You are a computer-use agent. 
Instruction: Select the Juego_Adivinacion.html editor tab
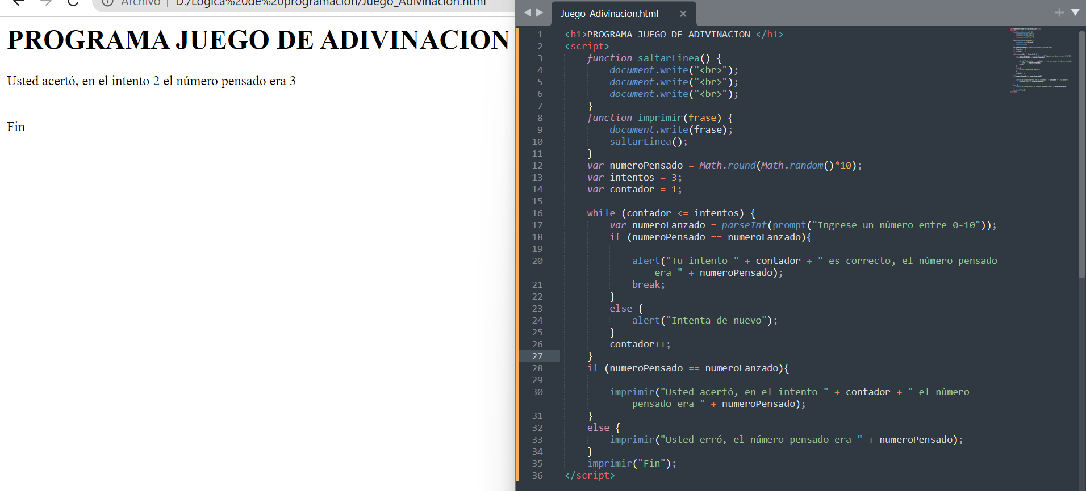tap(609, 14)
